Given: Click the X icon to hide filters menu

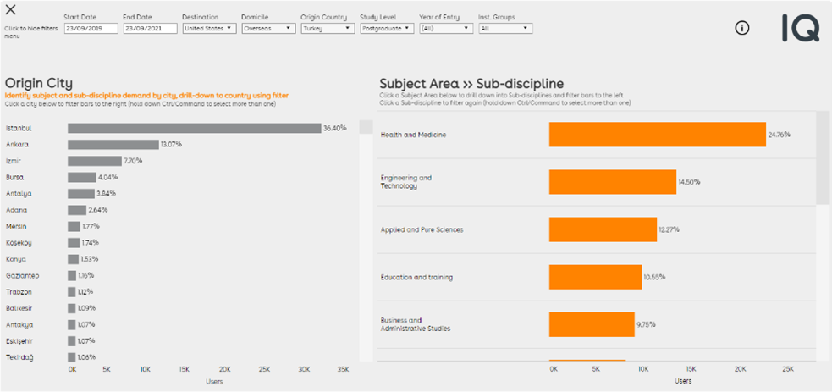Looking at the screenshot, I should click(11, 10).
